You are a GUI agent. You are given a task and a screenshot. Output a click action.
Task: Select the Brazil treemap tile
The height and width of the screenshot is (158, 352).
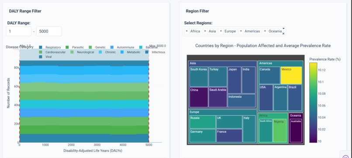295,98
